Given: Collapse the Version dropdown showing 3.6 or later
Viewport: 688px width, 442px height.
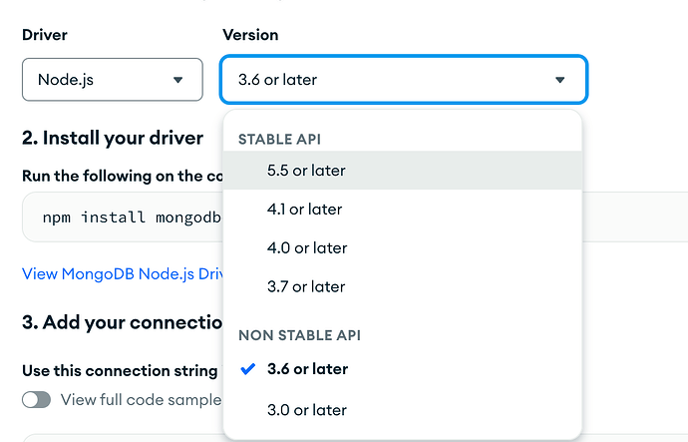Looking at the screenshot, I should coord(403,79).
